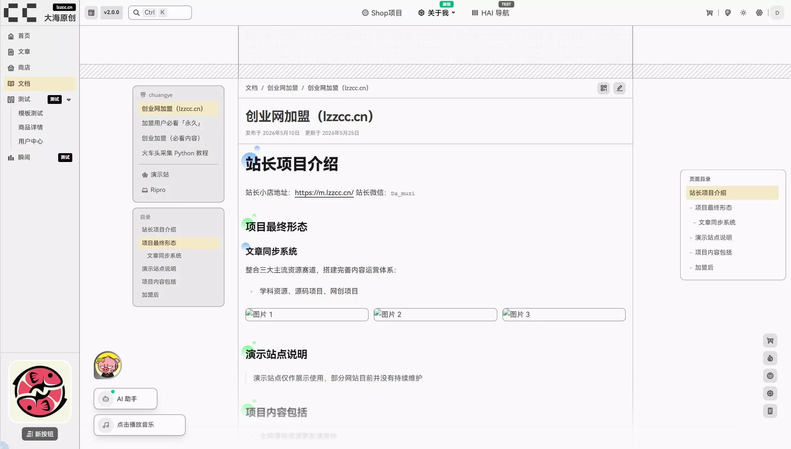The height and width of the screenshot is (449, 791).
Task: Click the v2.0.0 version badge
Action: (111, 13)
